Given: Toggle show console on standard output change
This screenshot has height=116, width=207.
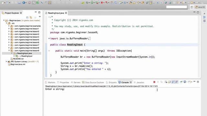Looking at the screenshot, I should click(173, 82).
